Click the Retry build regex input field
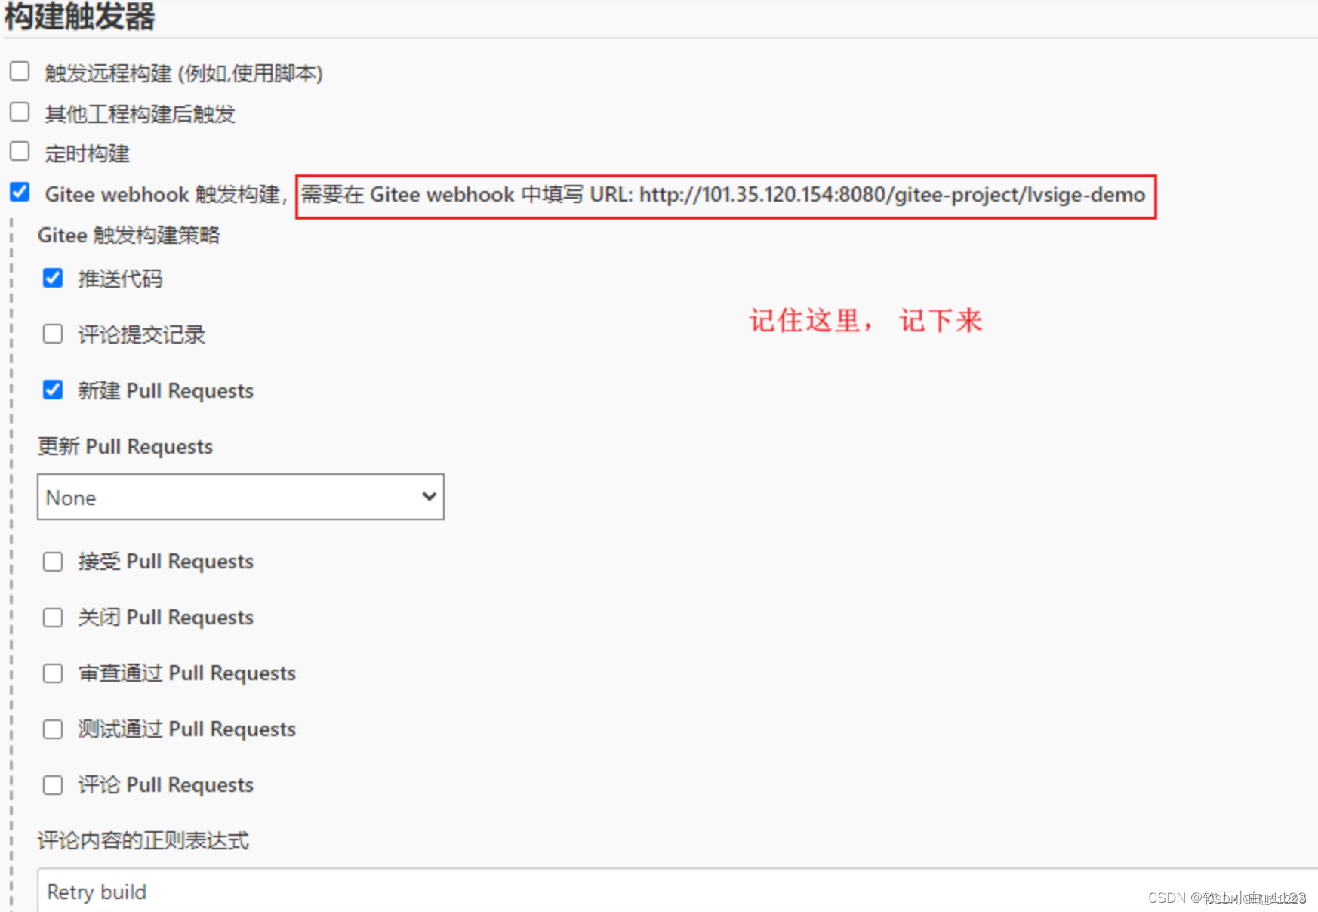 tap(677, 891)
